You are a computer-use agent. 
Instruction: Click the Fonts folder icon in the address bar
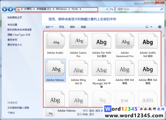pyautogui.click(x=18, y=9)
